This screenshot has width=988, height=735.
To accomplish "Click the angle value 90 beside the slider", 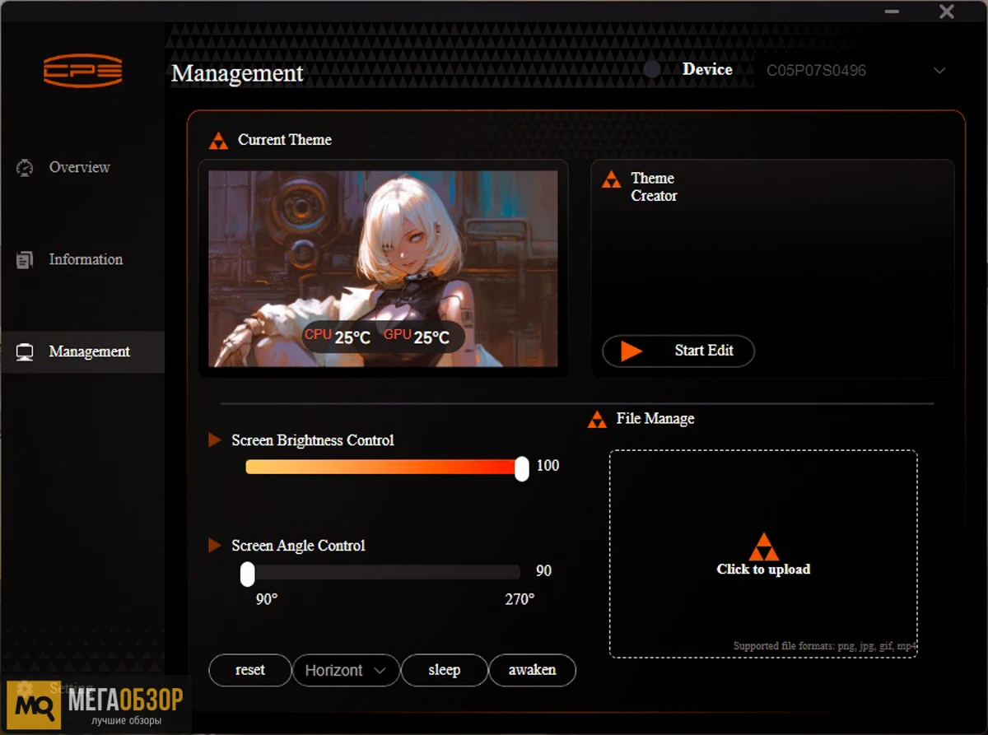I will (543, 571).
